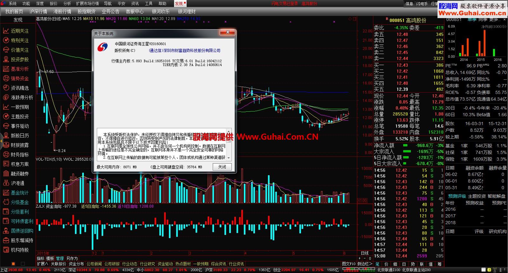Open 股东增减持 sidebar icon
The width and height of the screenshot is (508, 273).
click(6, 240)
